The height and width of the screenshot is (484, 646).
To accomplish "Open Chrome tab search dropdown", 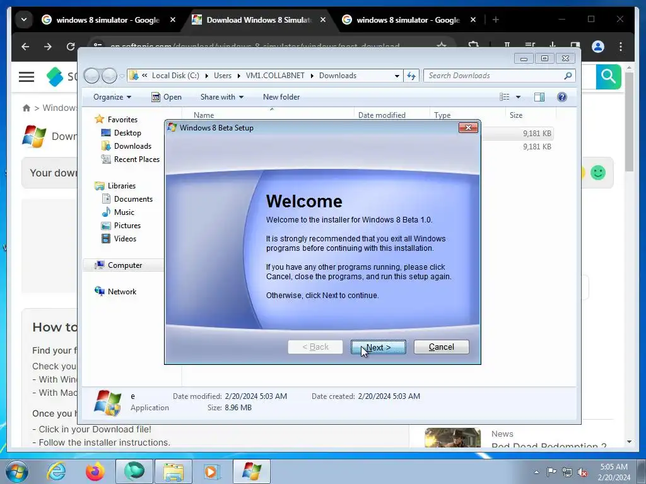I will coord(24,20).
